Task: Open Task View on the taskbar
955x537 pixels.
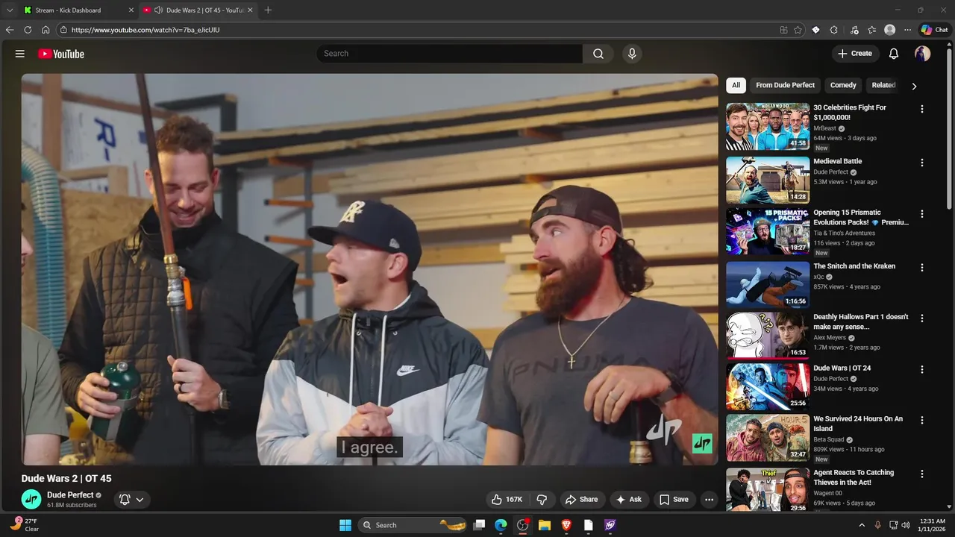Action: pos(479,525)
